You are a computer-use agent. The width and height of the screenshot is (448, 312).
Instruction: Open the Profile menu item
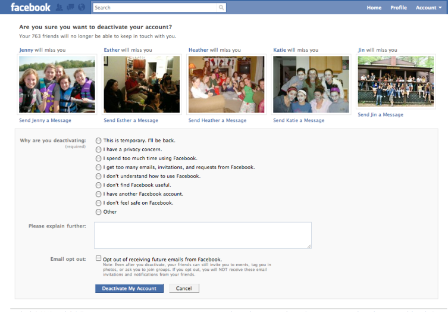pos(398,8)
